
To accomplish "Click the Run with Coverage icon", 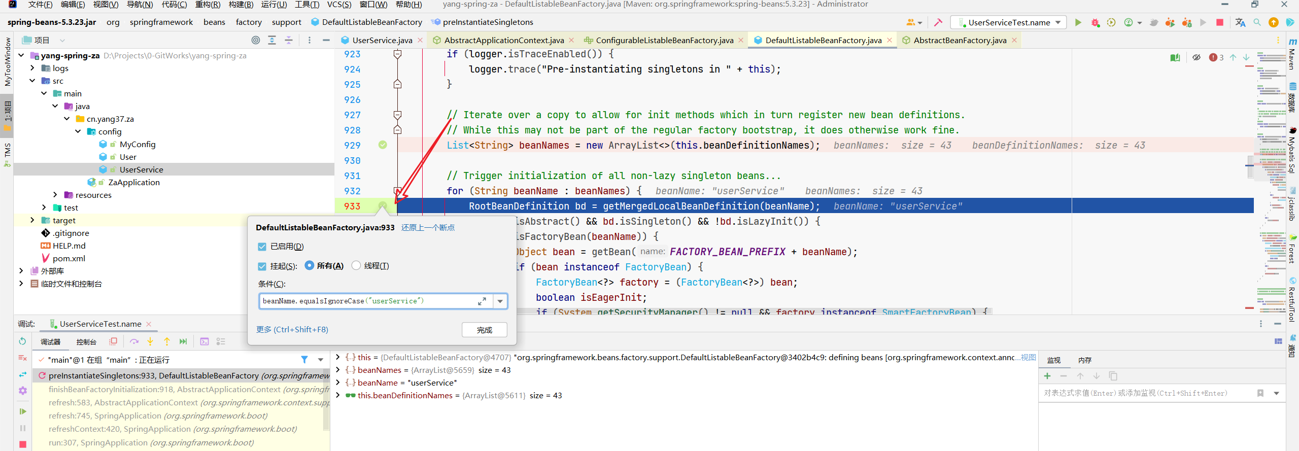I will tap(1111, 22).
